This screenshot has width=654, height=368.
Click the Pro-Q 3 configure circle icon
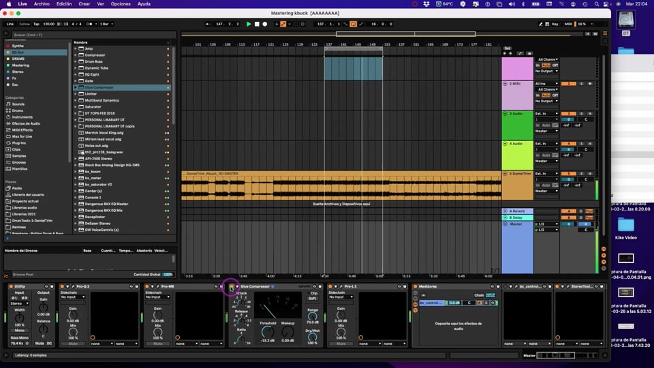pyautogui.click(x=93, y=337)
